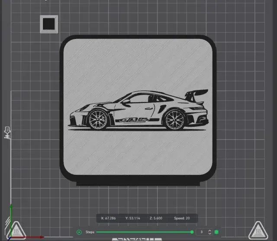Screen dimensions: 277x241
Task: Click the Steps slider handle
Action: point(192,232)
